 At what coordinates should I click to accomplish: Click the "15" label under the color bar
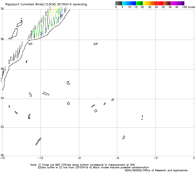coord(136,7)
